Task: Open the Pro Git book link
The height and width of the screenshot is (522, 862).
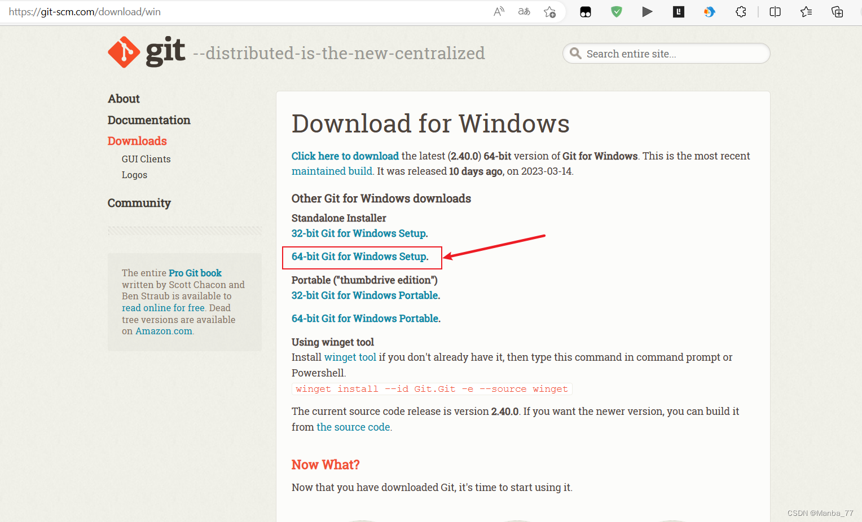Action: click(x=195, y=273)
